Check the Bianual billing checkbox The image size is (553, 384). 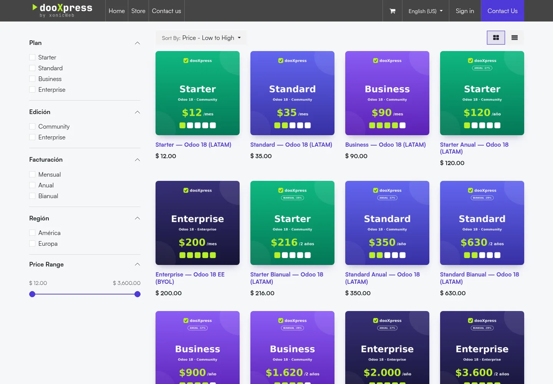[x=32, y=196]
